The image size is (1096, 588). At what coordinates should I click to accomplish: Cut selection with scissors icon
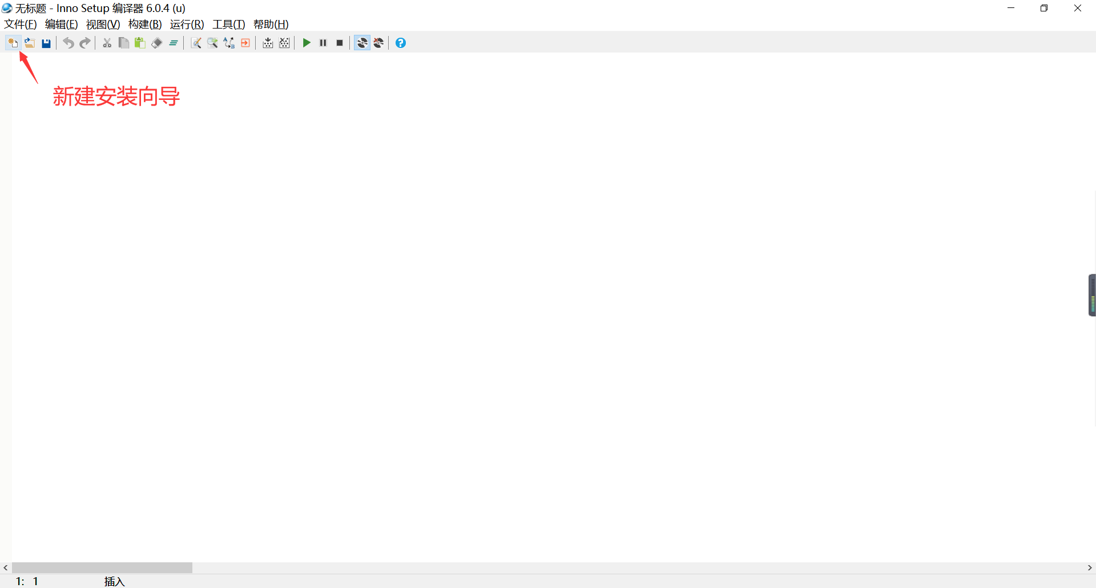(x=107, y=43)
